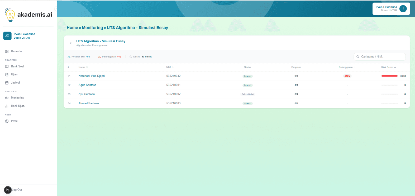415x196 pixels.
Task: Click the Peserta aktif people icon
Action: [x=69, y=57]
